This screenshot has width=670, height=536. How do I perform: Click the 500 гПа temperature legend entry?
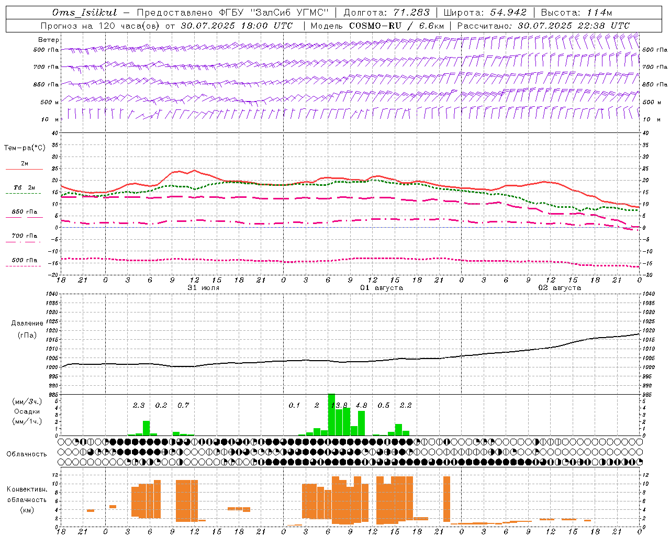click(x=24, y=260)
